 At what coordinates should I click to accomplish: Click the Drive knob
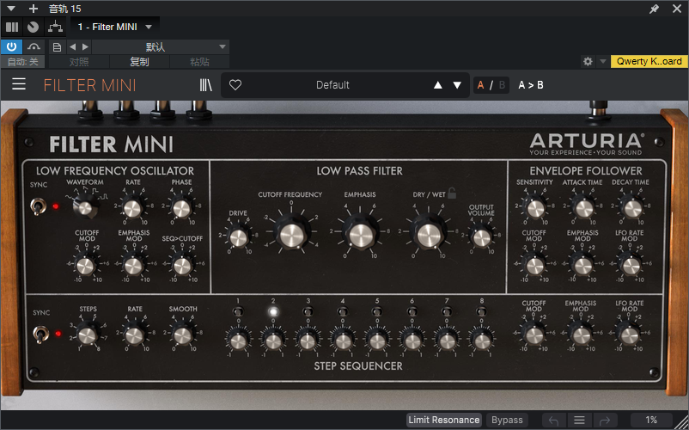point(238,238)
